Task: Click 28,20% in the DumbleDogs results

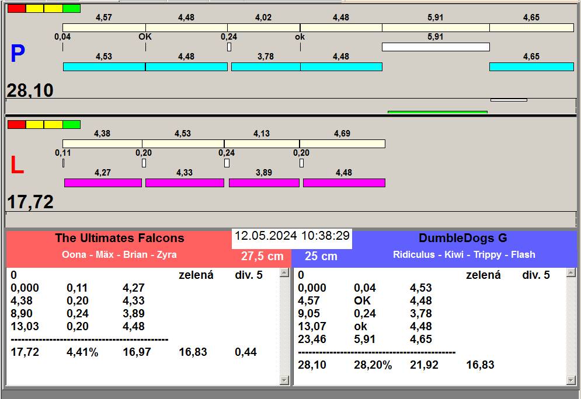Action: click(373, 365)
